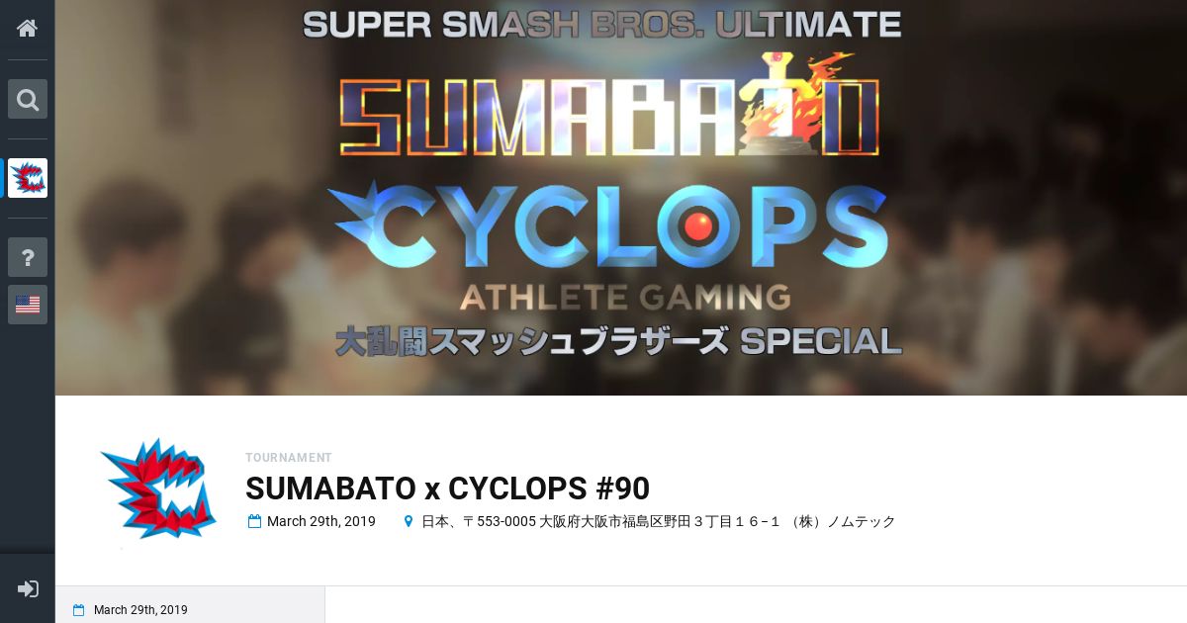Click the Japanese venue address text
This screenshot has width=1187, height=623.
click(658, 521)
